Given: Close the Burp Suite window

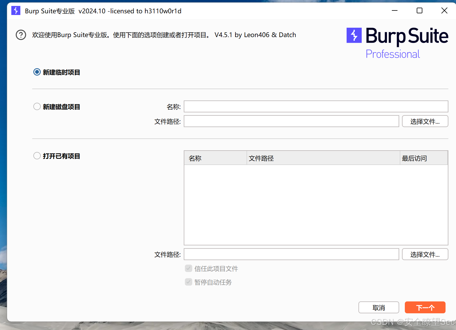Looking at the screenshot, I should point(444,11).
